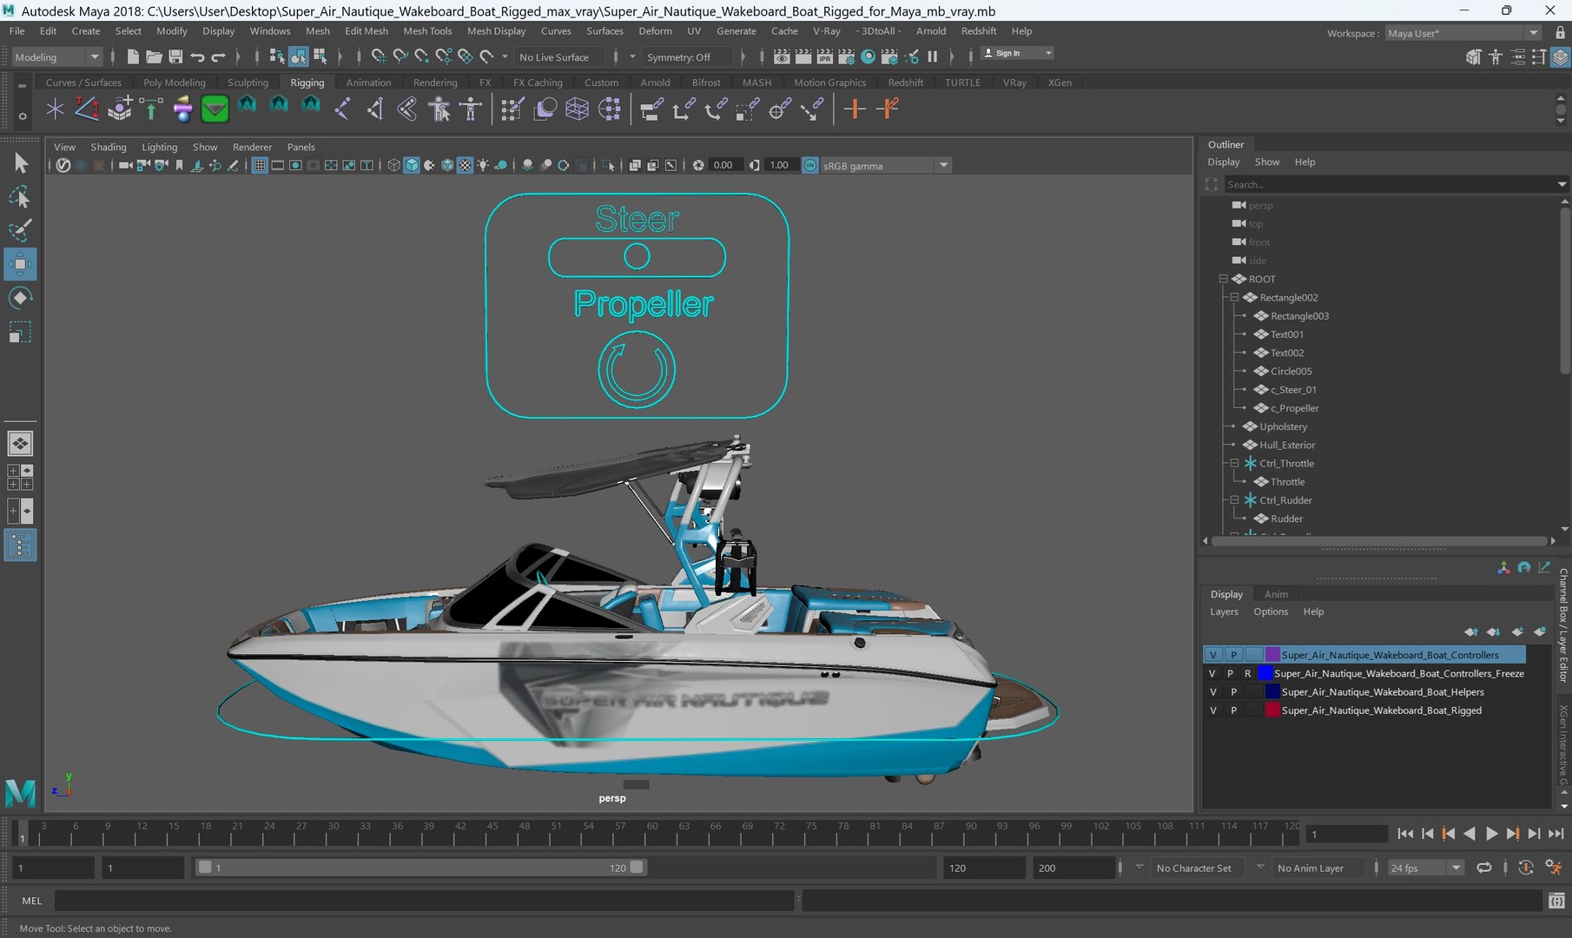Click the Outliner search field

tap(1390, 184)
